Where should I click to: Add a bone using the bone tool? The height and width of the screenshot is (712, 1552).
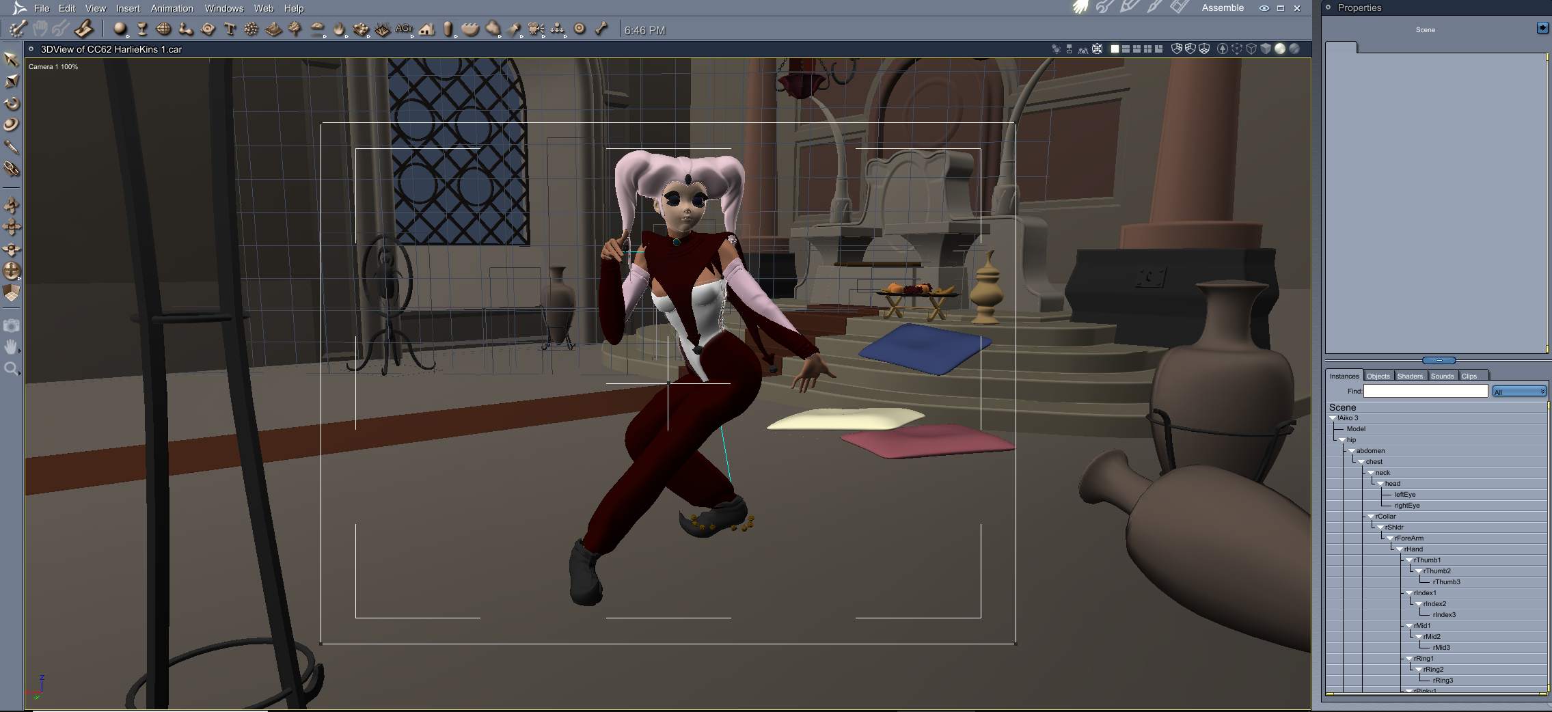[601, 29]
